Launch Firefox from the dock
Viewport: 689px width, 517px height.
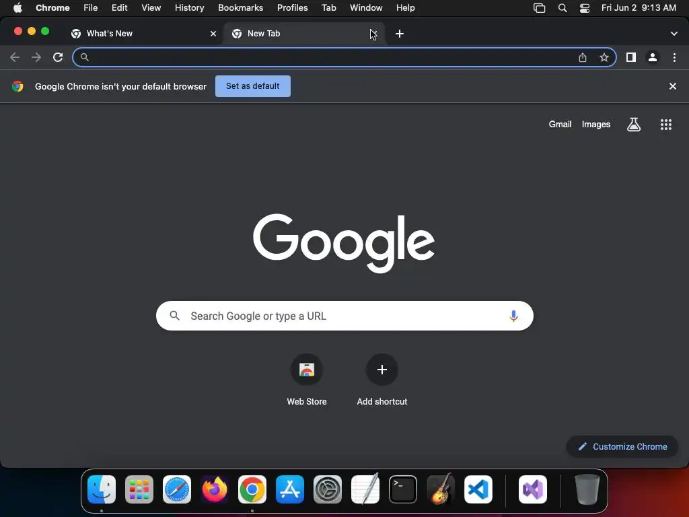click(215, 489)
